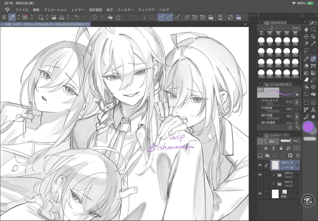Hide layer レイヤー 90 with eye icon
The height and width of the screenshot is (221, 318).
260,165
